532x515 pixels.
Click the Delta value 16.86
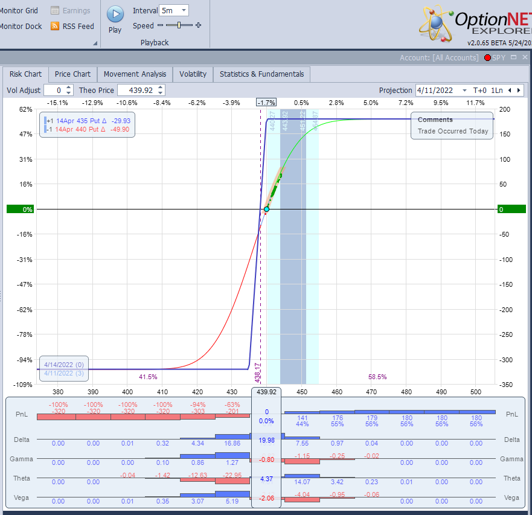point(232,443)
